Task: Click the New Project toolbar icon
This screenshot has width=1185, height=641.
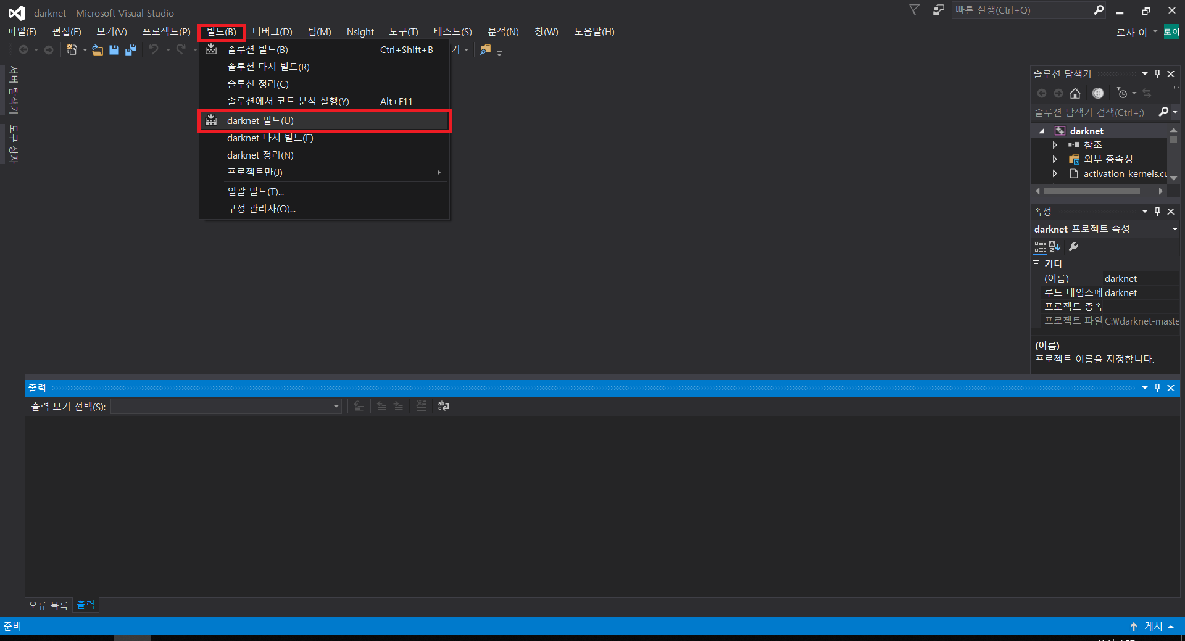Action: tap(72, 50)
